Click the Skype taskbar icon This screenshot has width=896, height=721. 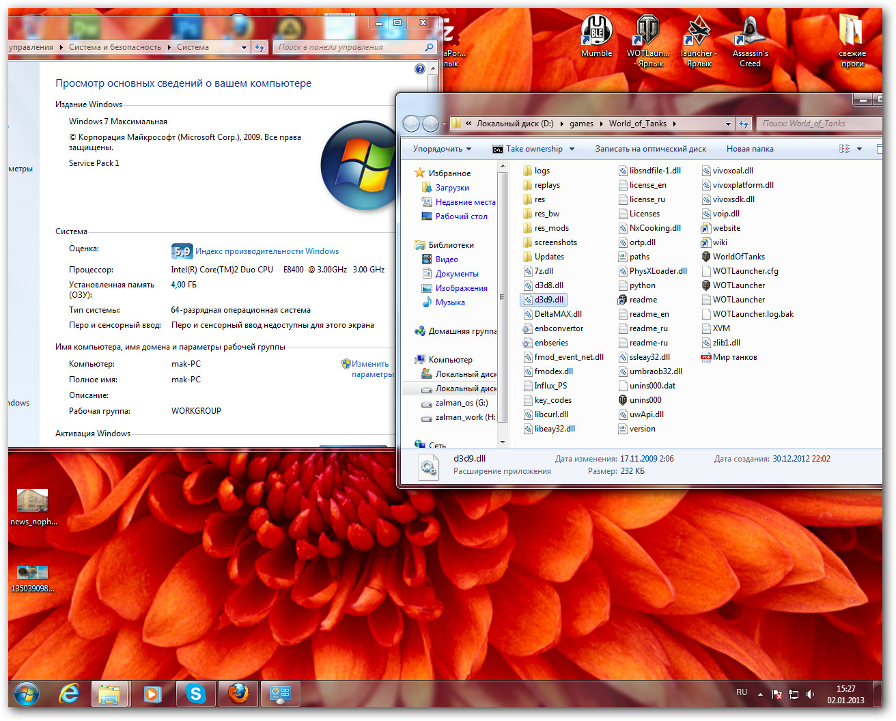(196, 694)
